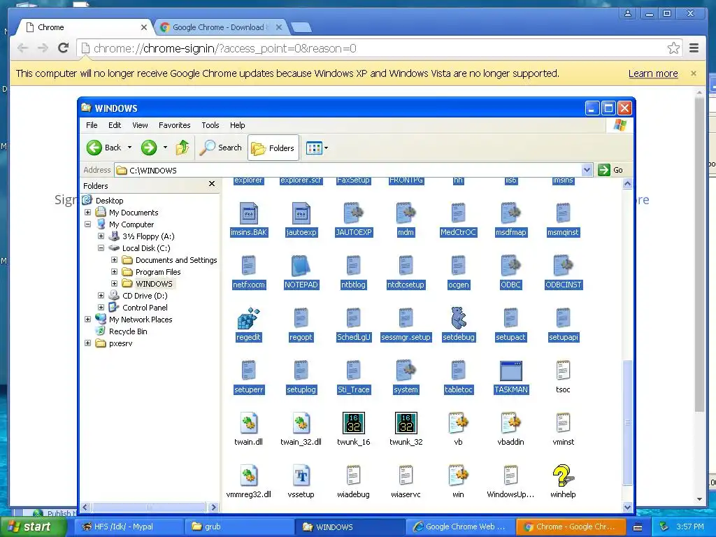Select the win settings file icon
716x537 pixels.
[458, 475]
